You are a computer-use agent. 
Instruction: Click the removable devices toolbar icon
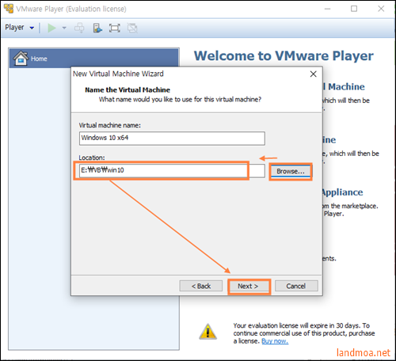tap(97, 28)
